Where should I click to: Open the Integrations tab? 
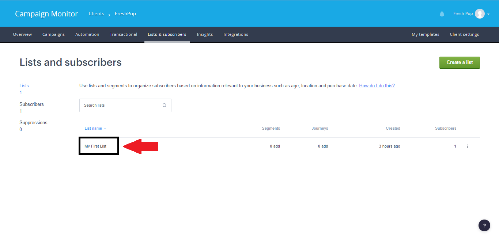tap(236, 34)
